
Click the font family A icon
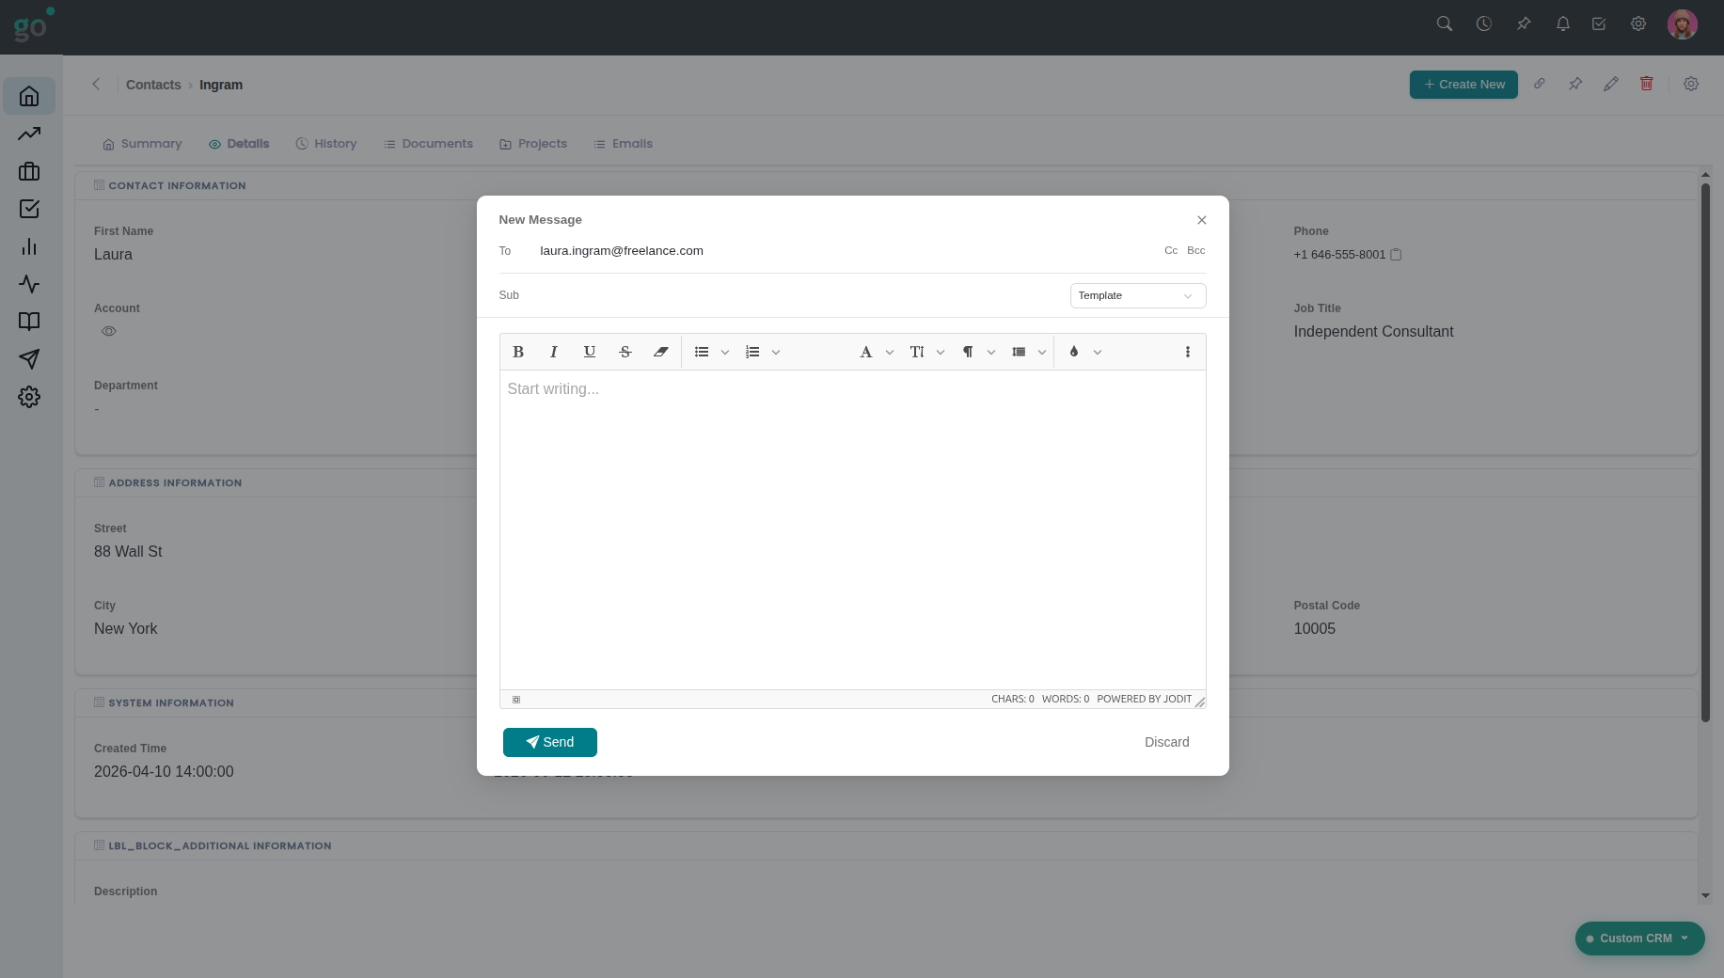click(x=866, y=352)
